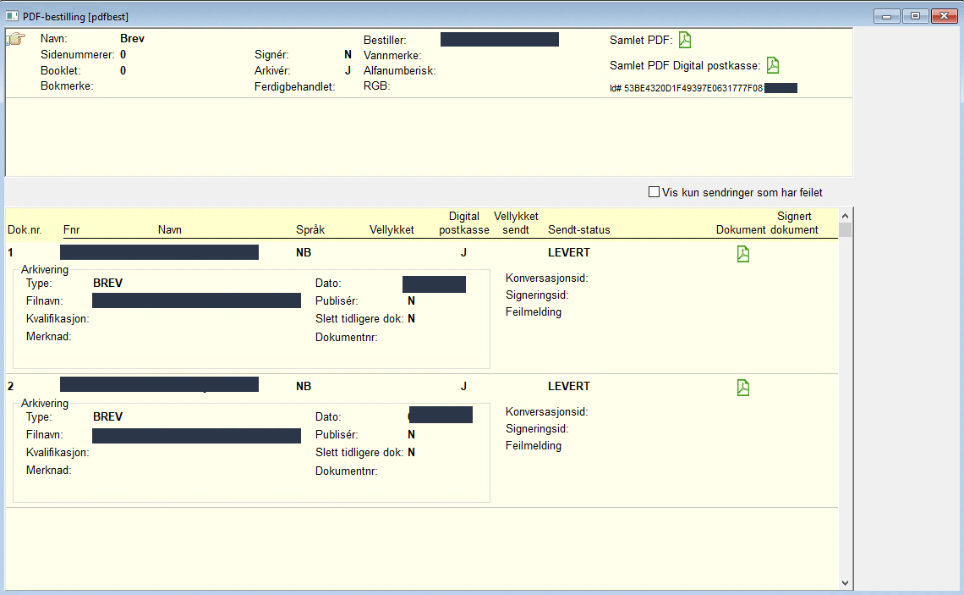Select the LEVERT status in row 2
This screenshot has height=595, width=964.
569,387
